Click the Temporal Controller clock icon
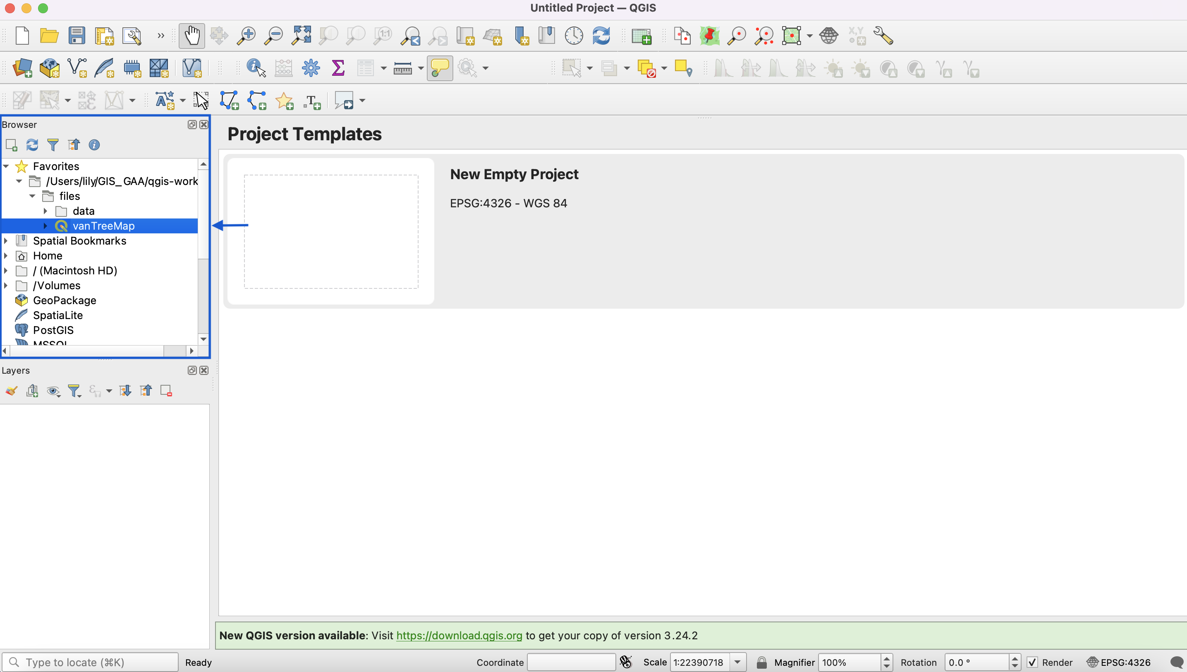This screenshot has height=672, width=1187. [574, 36]
